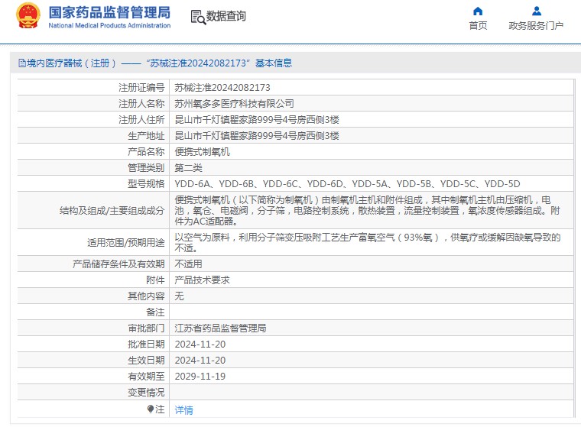581x427 pixels.
Task: Click the document icon before 境内医疗器械
Action: tap(21, 63)
